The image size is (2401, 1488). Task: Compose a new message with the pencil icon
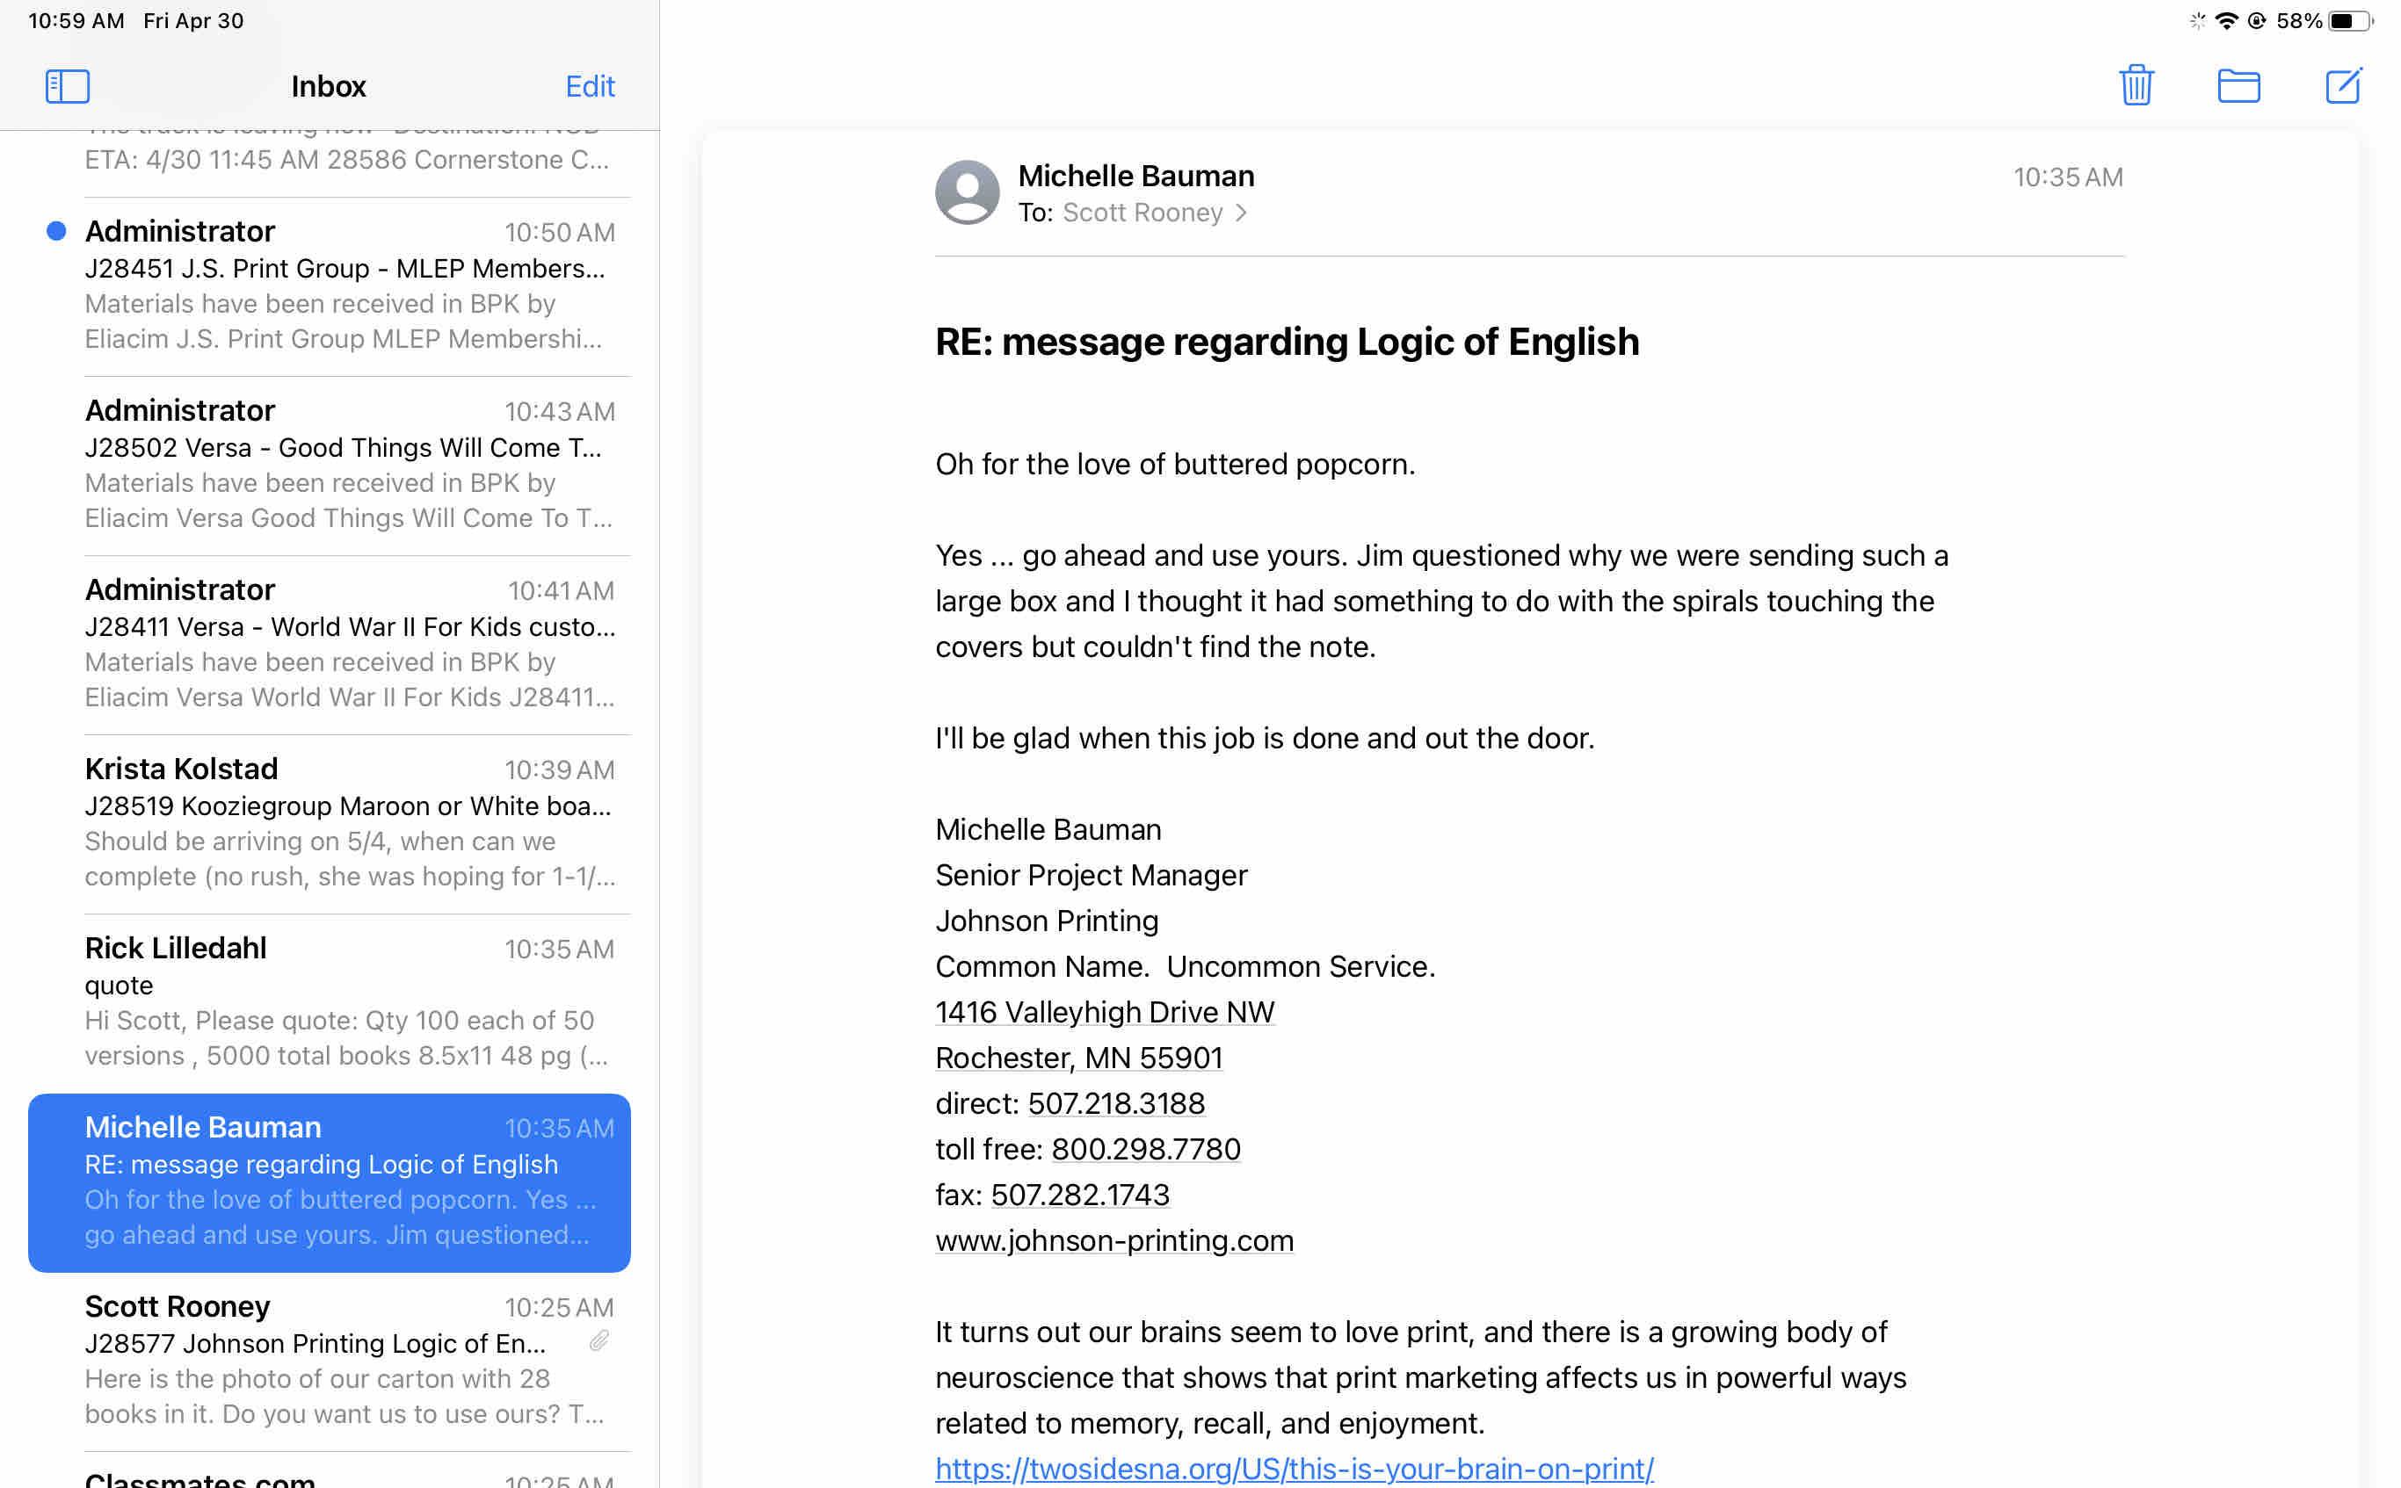pos(2342,85)
